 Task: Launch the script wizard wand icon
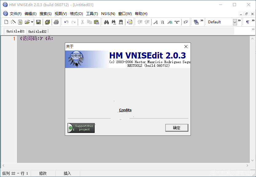coord(13,22)
